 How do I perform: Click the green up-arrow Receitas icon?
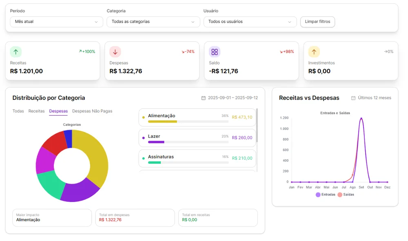[16, 52]
